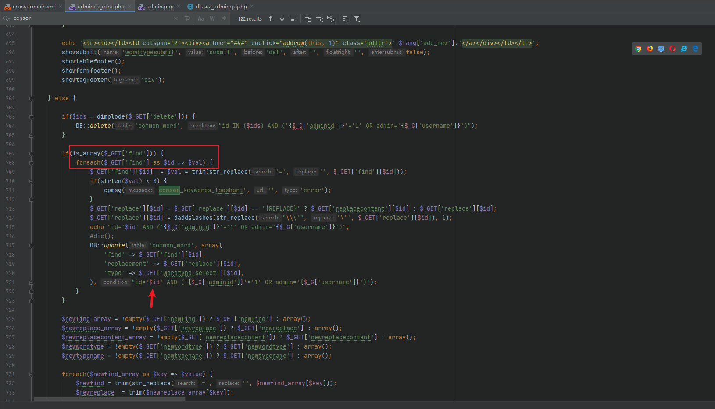The width and height of the screenshot is (715, 409).
Task: Toggle Words (W) search option
Action: click(212, 18)
